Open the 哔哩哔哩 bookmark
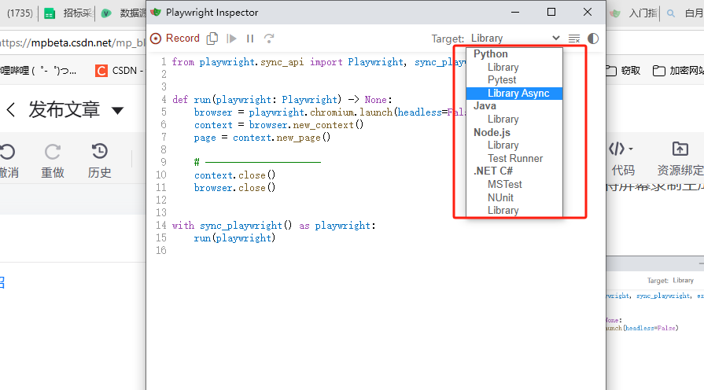The height and width of the screenshot is (390, 704). click(39, 71)
